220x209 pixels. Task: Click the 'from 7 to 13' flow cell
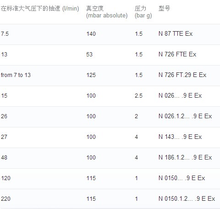click(16, 75)
